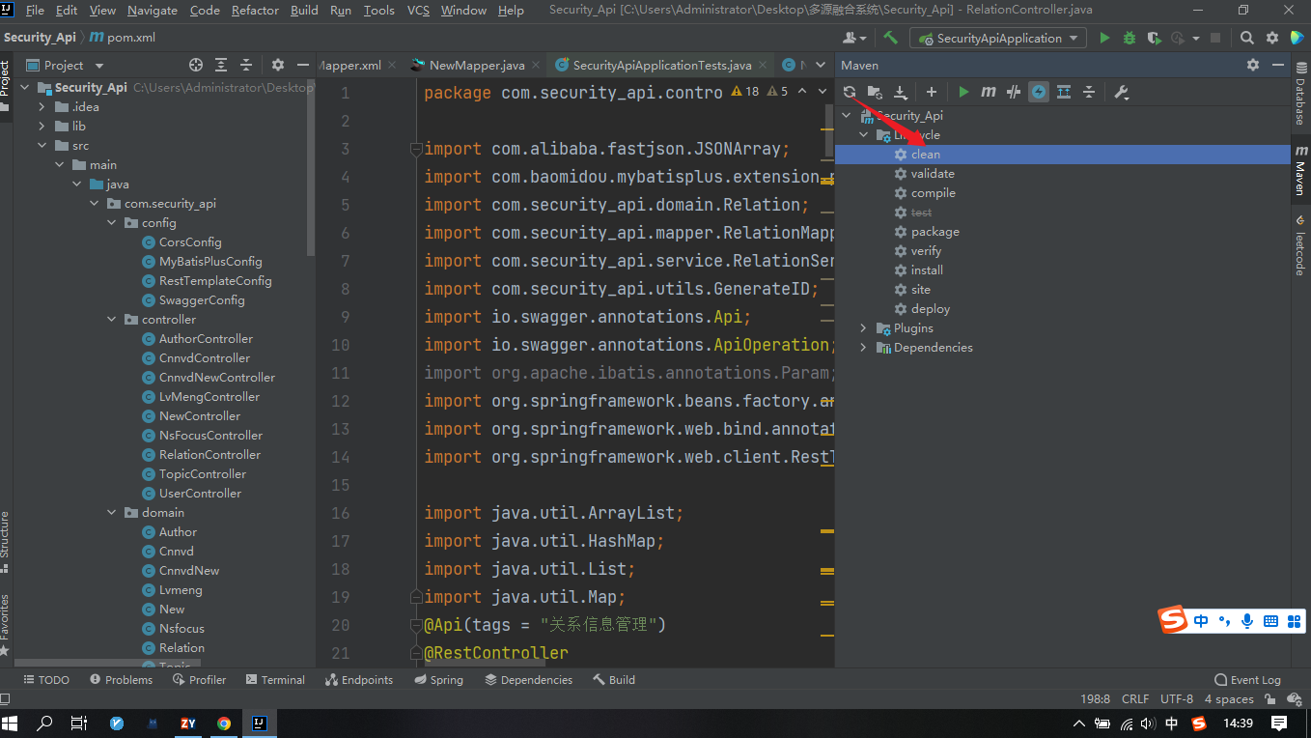Open the Spring tool window
This screenshot has width=1311, height=738.
439,680
